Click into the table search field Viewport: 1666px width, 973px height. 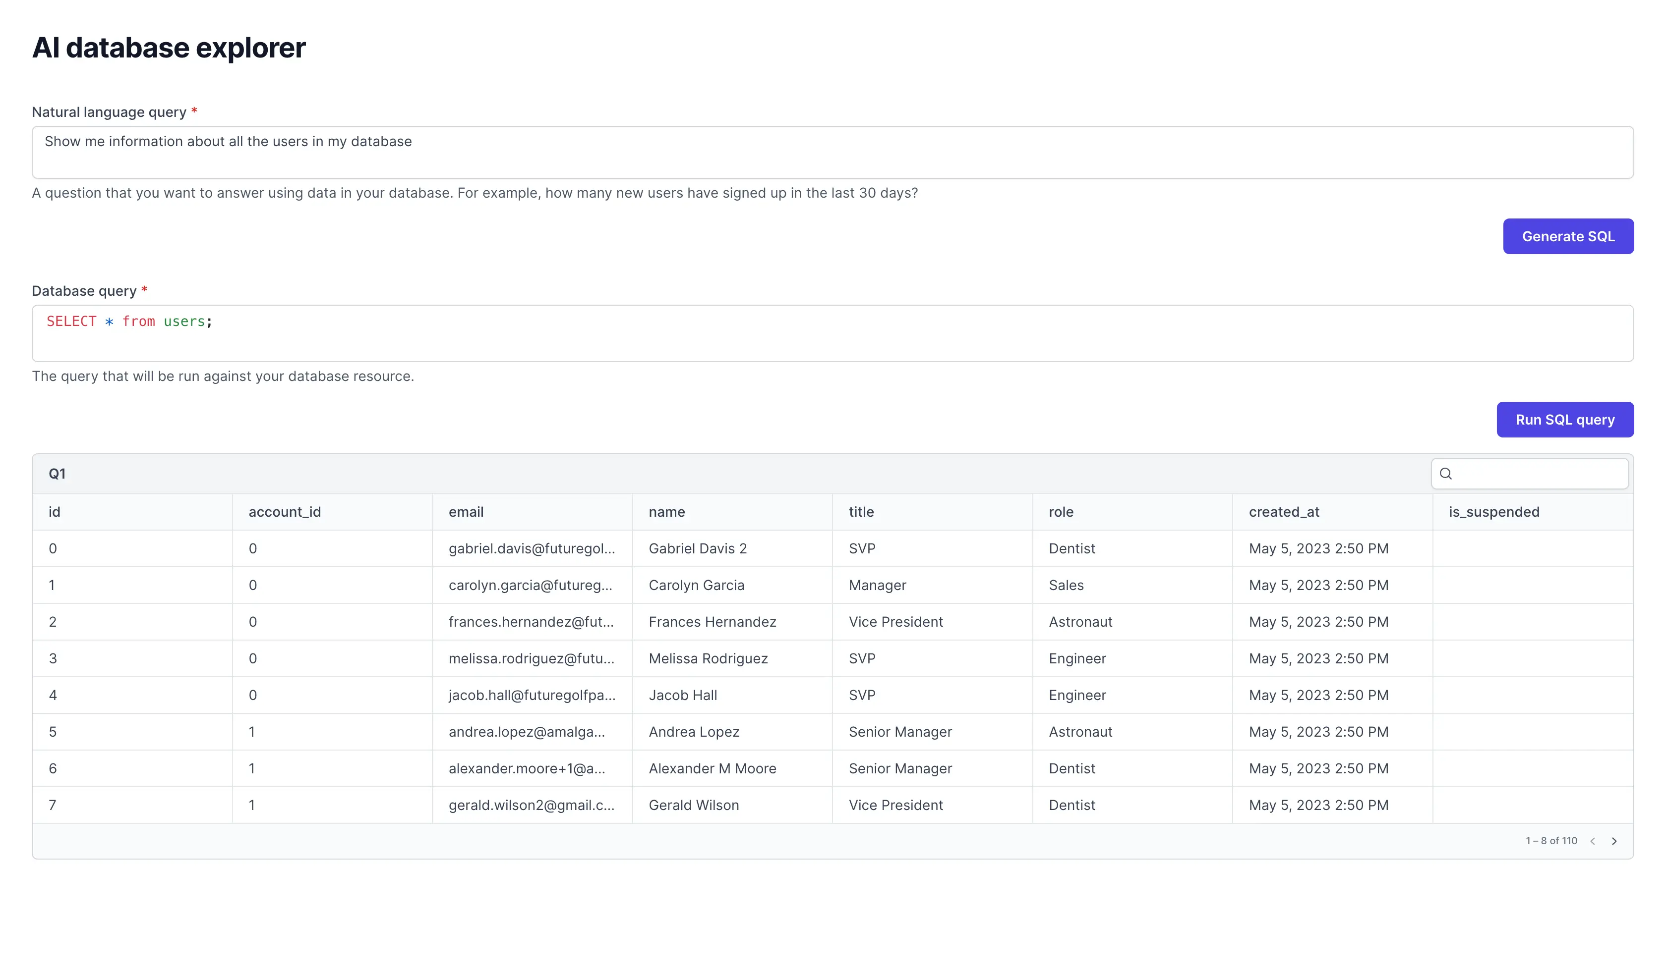(x=1530, y=474)
